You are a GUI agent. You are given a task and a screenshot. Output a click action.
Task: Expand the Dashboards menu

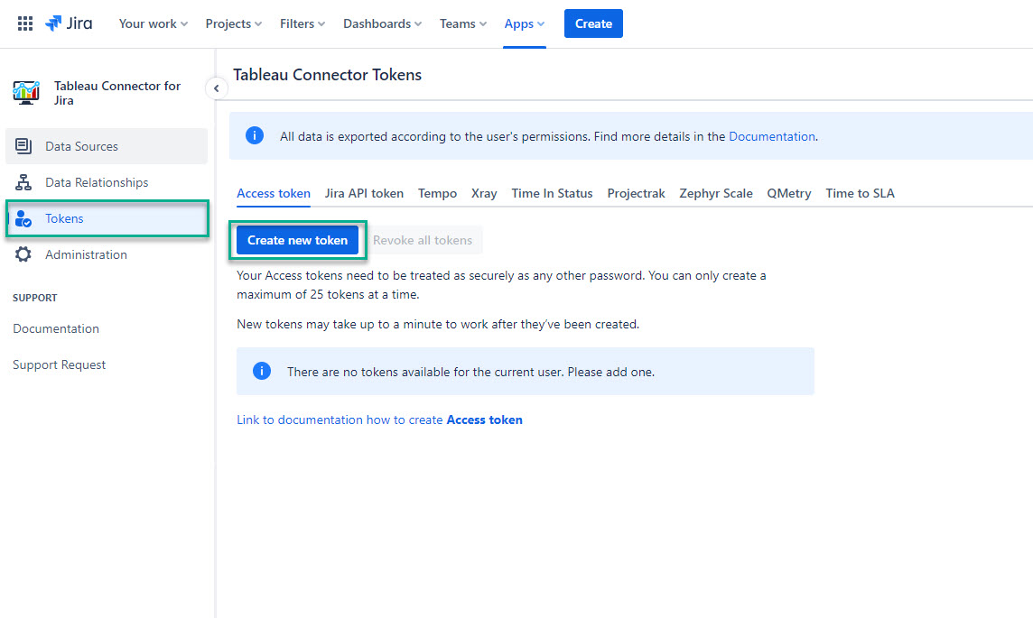[381, 23]
